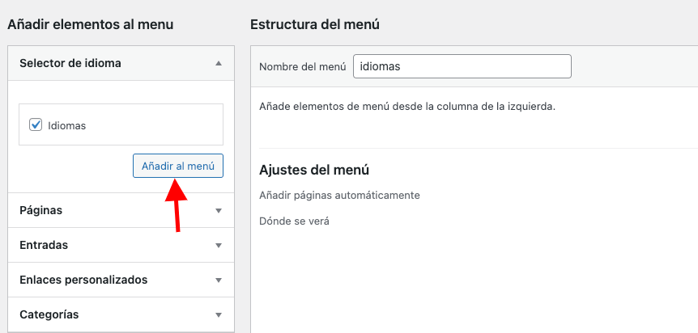This screenshot has height=333, width=698.
Task: Collapse the Selector de idioma arrow icon
Action: 218,64
